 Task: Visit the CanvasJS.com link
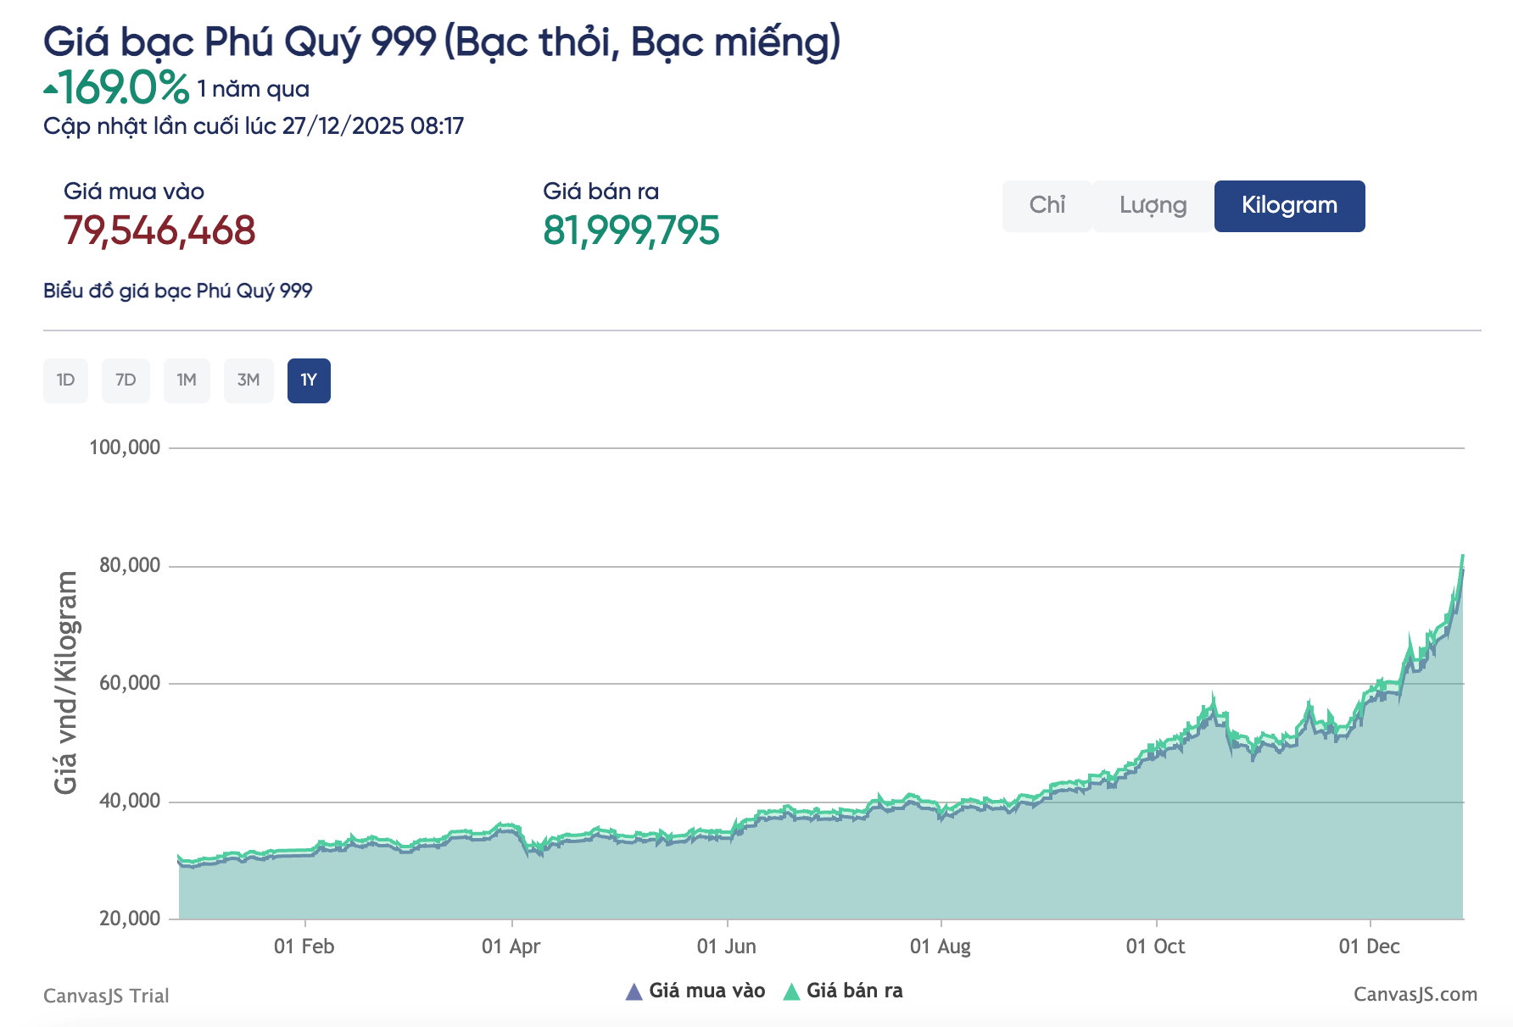(1414, 995)
